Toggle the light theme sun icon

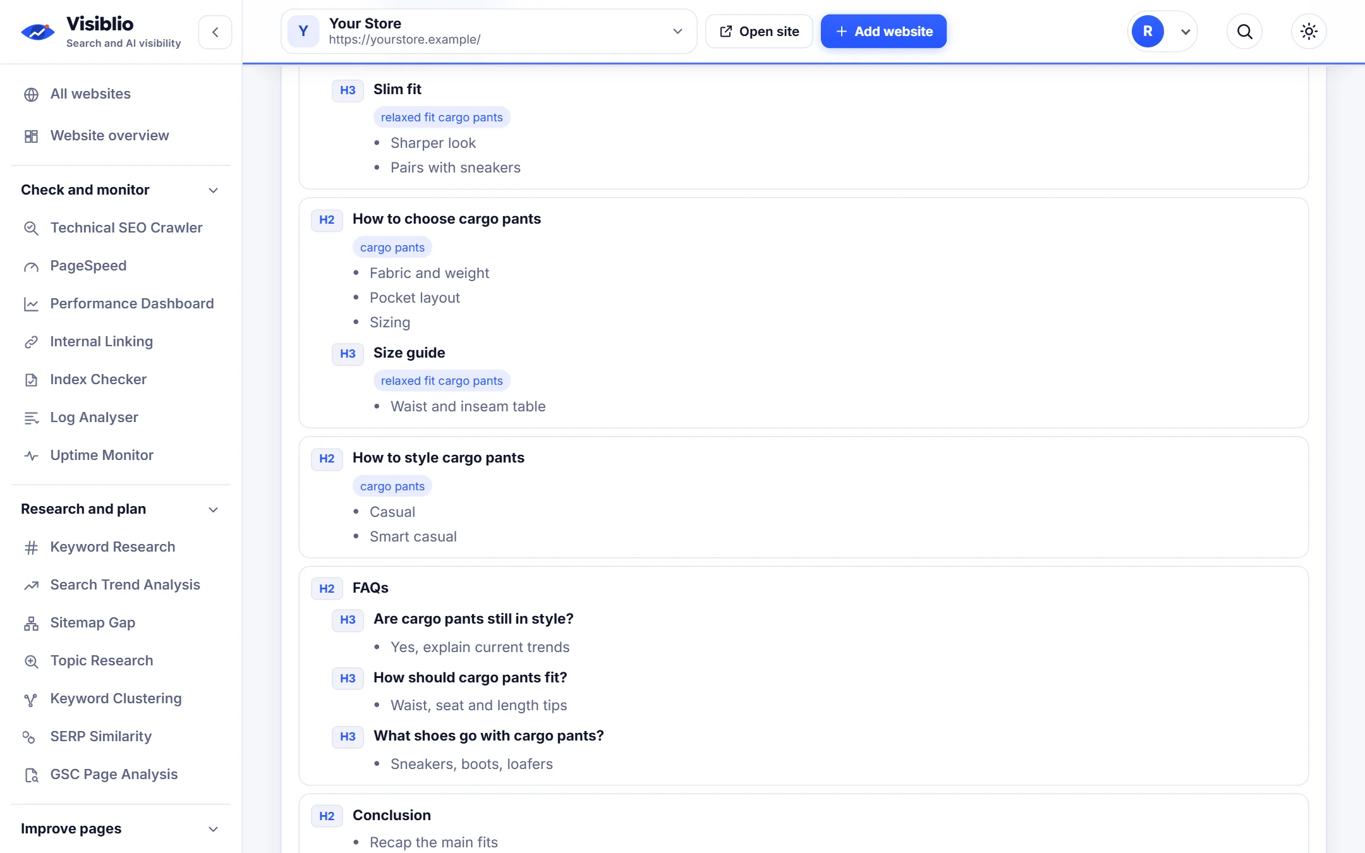pyautogui.click(x=1309, y=32)
